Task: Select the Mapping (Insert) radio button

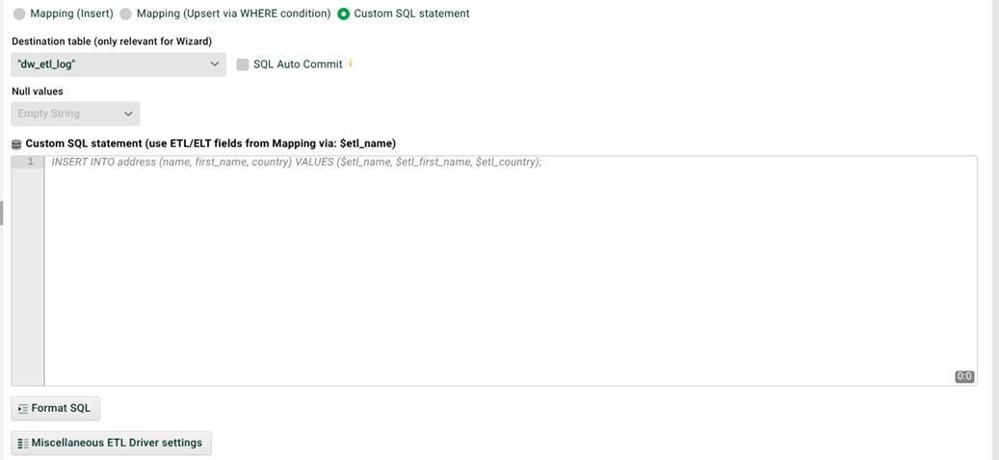Action: point(20,13)
